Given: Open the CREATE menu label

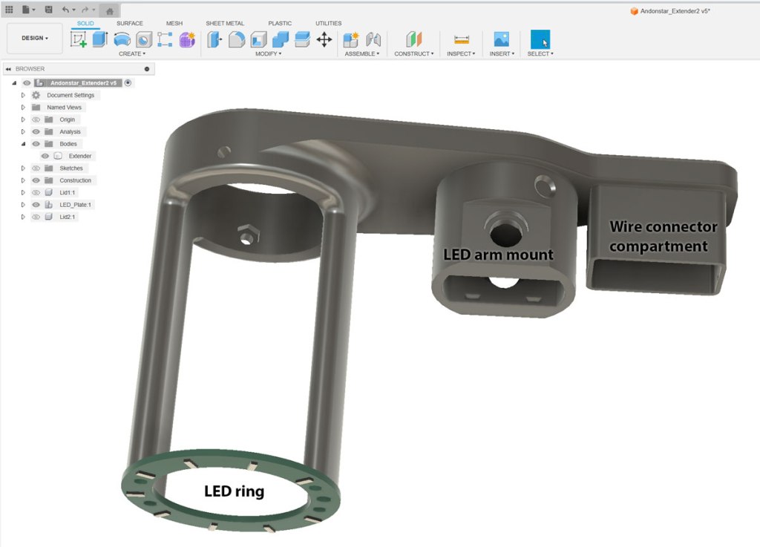Looking at the screenshot, I should pos(132,54).
